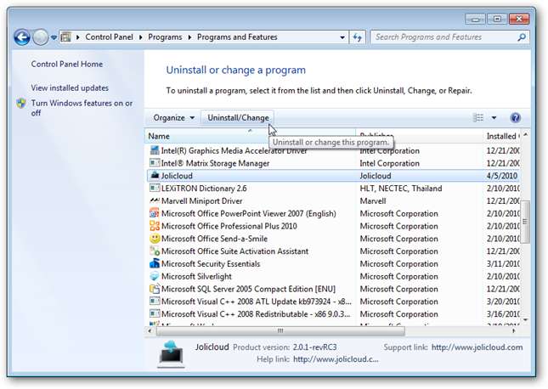Select Visual C++ 2008 ATL Update icon
The image size is (548, 389).
[155, 302]
